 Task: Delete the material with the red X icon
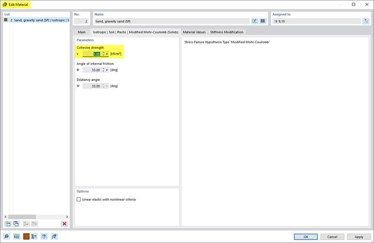(64, 224)
